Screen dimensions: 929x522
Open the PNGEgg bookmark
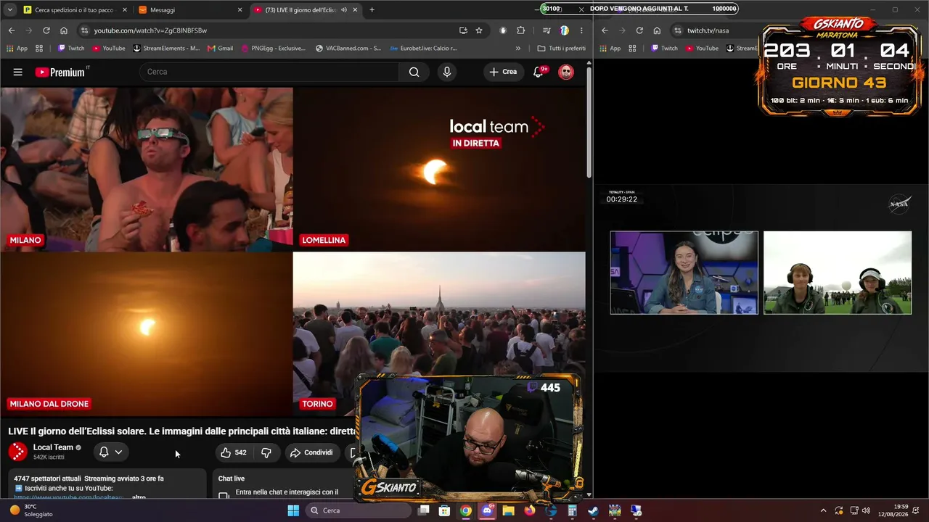tap(273, 49)
